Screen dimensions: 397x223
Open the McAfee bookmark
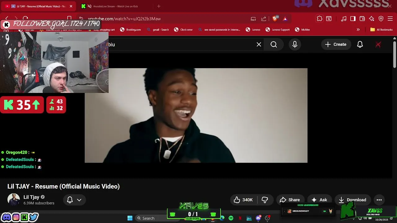click(x=302, y=30)
